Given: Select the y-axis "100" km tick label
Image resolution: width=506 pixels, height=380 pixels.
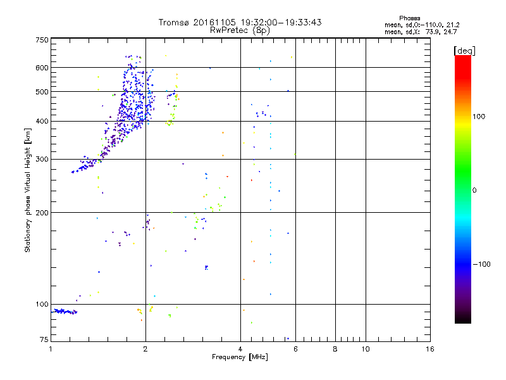Looking at the screenshot, I should 42,305.
